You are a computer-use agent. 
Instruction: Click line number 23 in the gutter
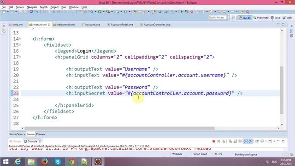(x=16, y=93)
